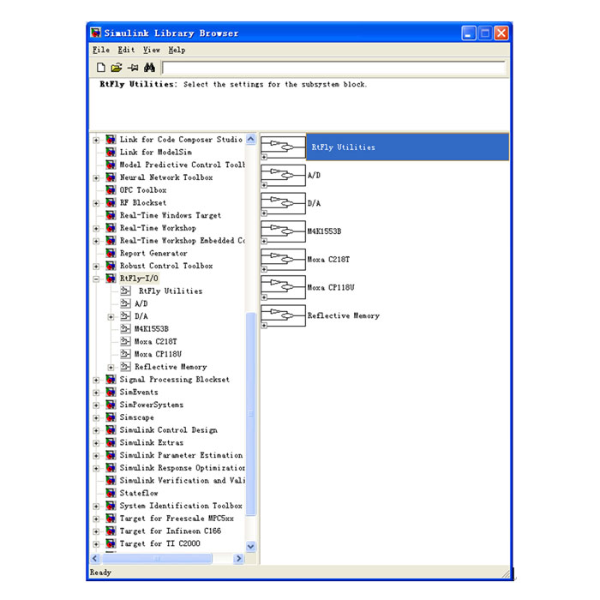Select the Reflective Memory block icon in right pane
600x600 pixels.
[x=283, y=315]
